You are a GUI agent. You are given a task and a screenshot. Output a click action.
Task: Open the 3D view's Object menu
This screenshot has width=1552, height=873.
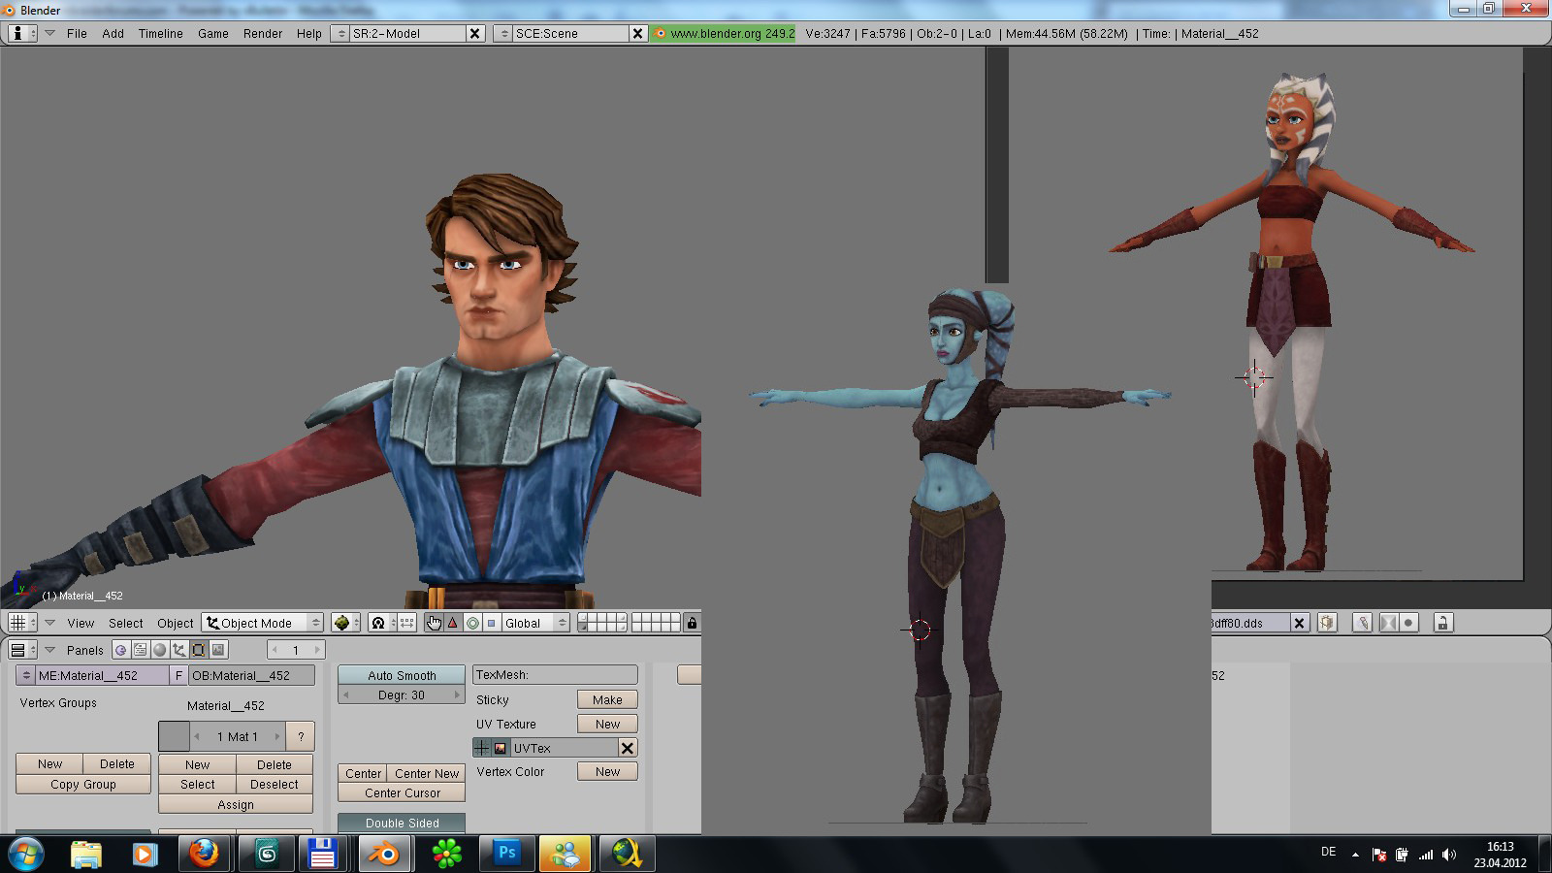point(176,623)
